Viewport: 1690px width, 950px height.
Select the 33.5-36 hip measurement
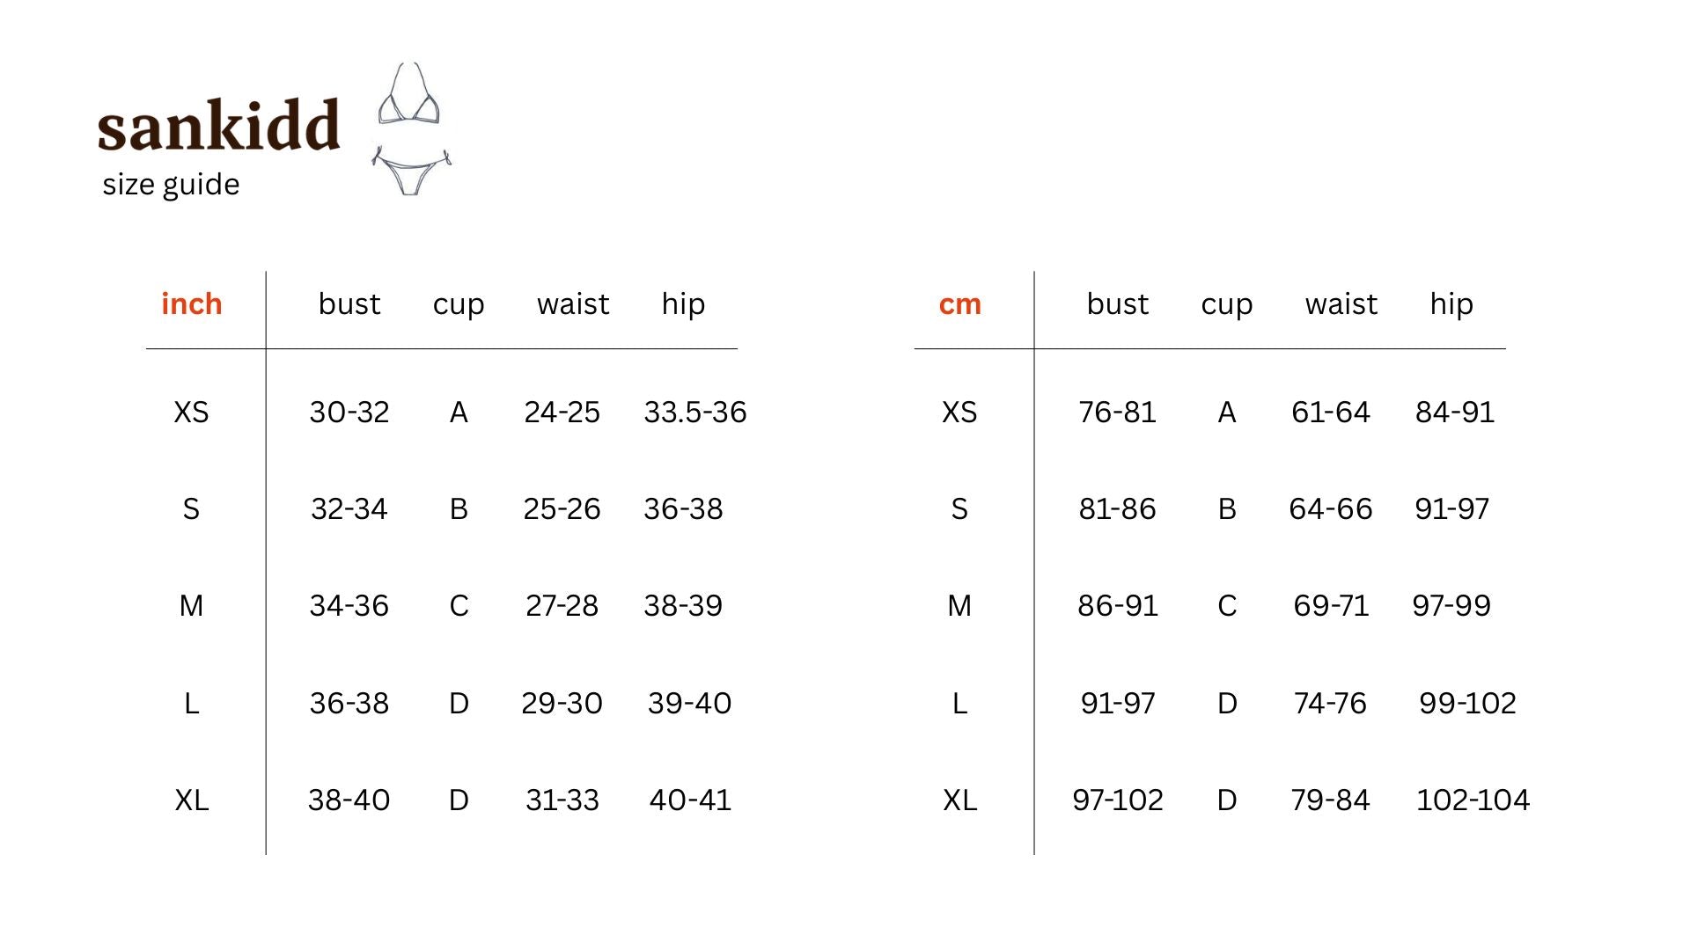coord(694,413)
